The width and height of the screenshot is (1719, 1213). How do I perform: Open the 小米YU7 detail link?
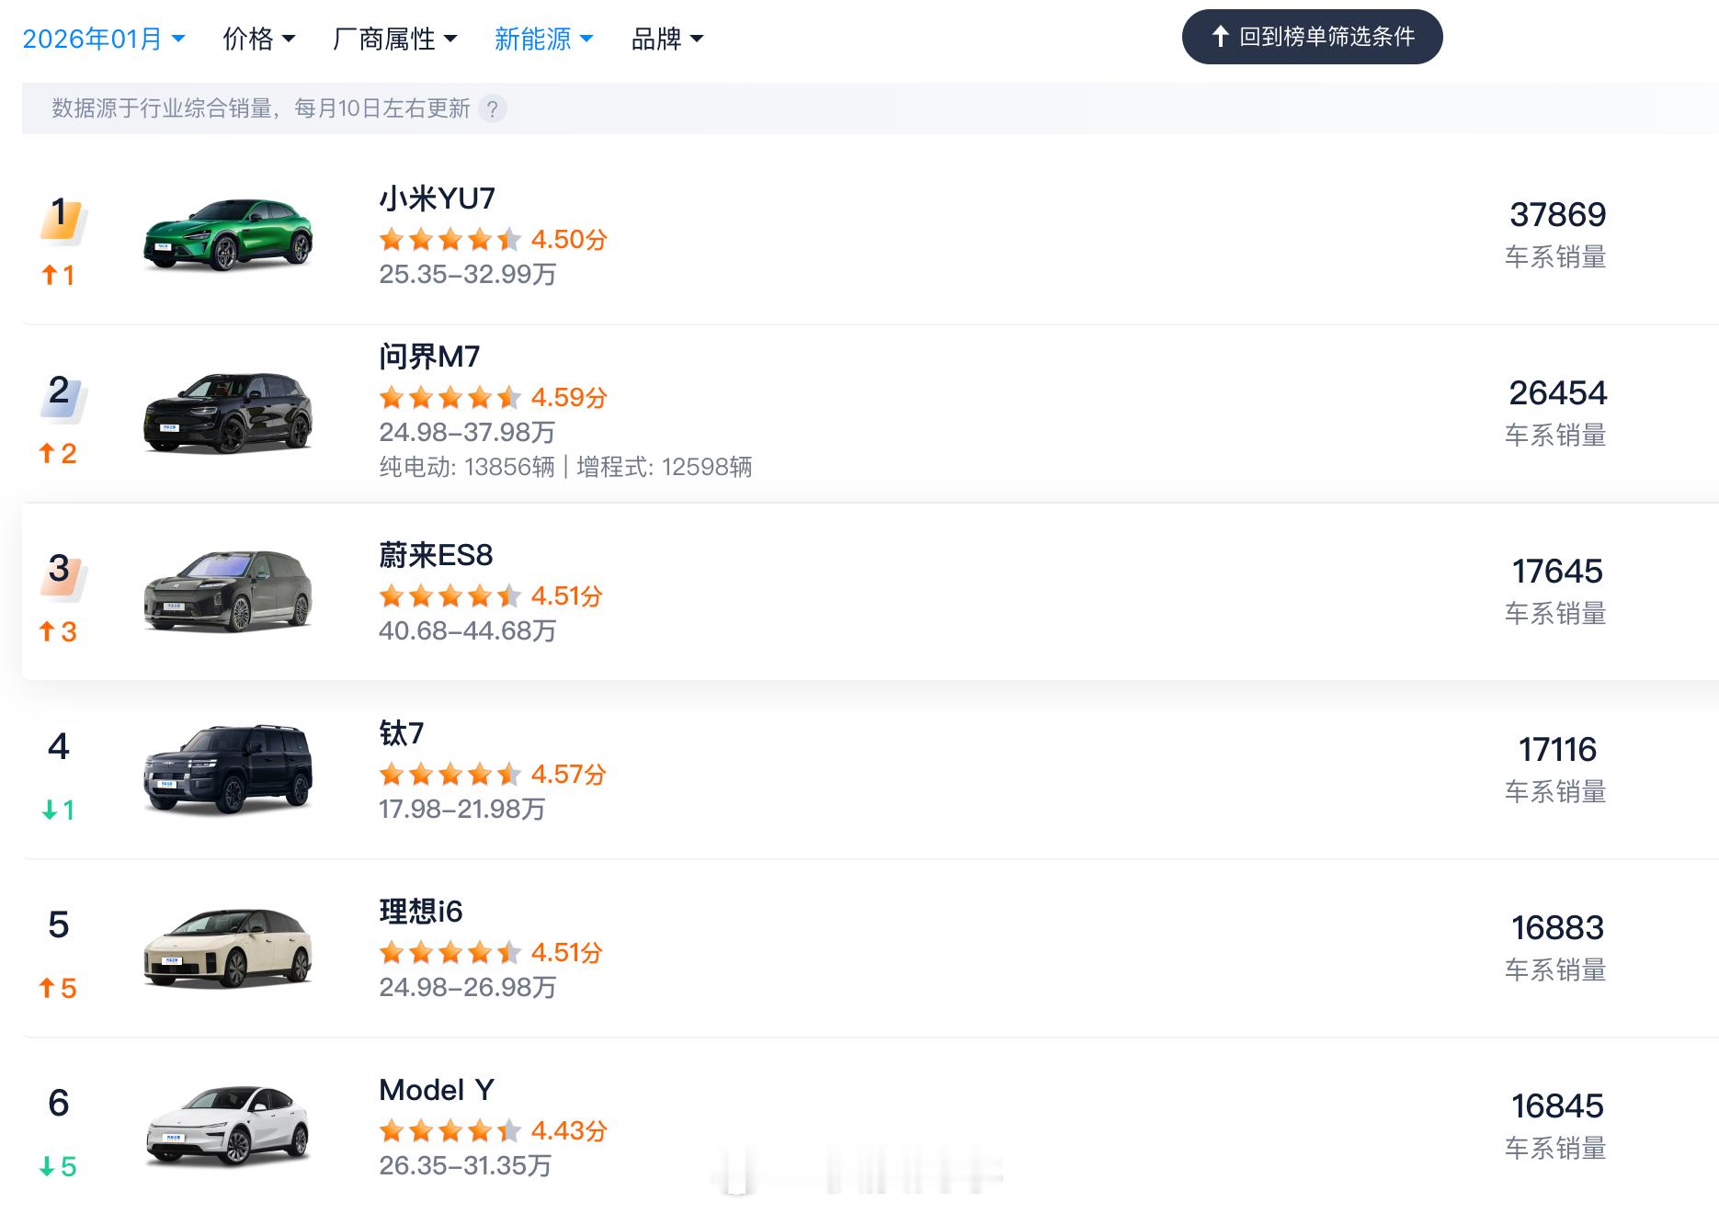click(x=437, y=198)
